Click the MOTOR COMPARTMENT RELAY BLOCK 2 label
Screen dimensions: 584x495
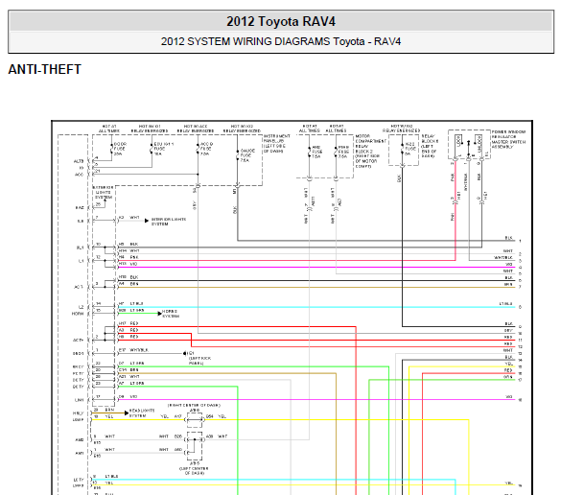pos(370,152)
